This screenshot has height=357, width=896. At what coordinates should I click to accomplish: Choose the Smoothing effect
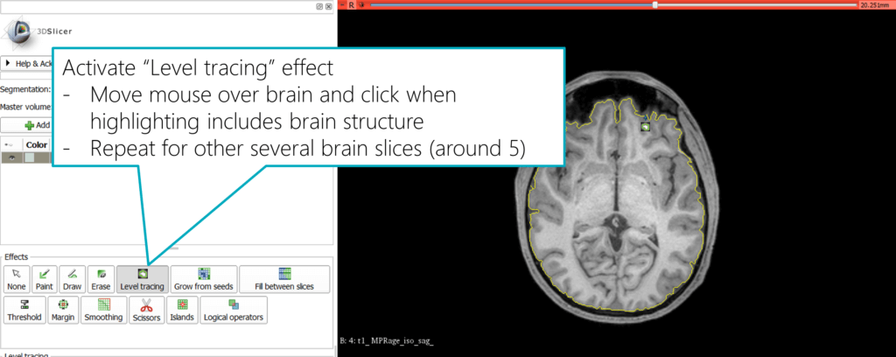103,310
